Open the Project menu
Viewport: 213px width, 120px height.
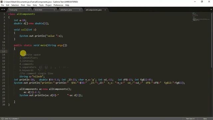(49, 5)
